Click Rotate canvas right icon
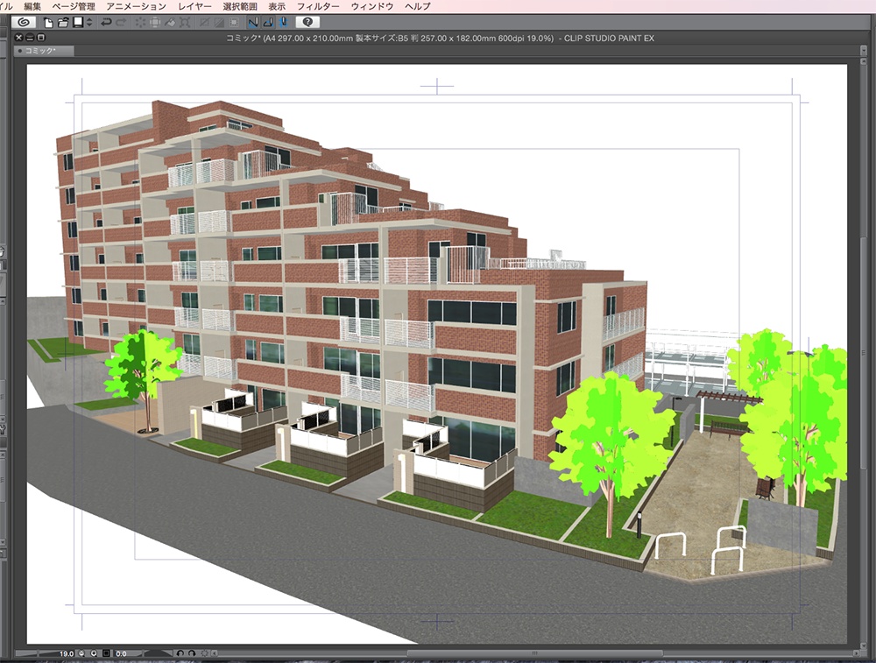 192,653
